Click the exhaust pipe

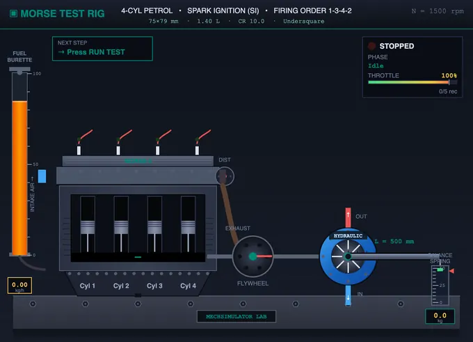(228, 213)
